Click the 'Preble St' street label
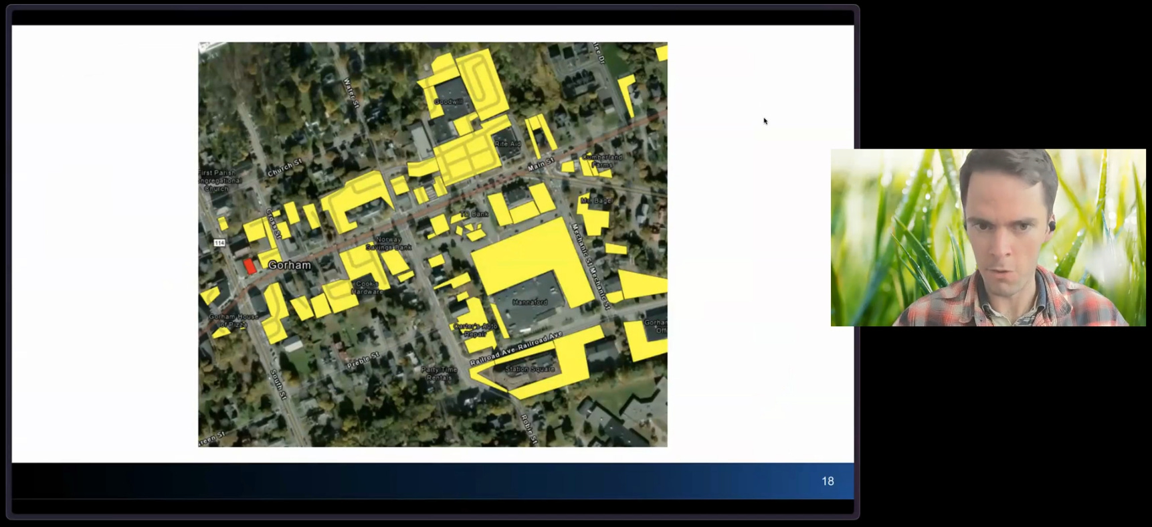This screenshot has width=1152, height=527. [x=363, y=360]
